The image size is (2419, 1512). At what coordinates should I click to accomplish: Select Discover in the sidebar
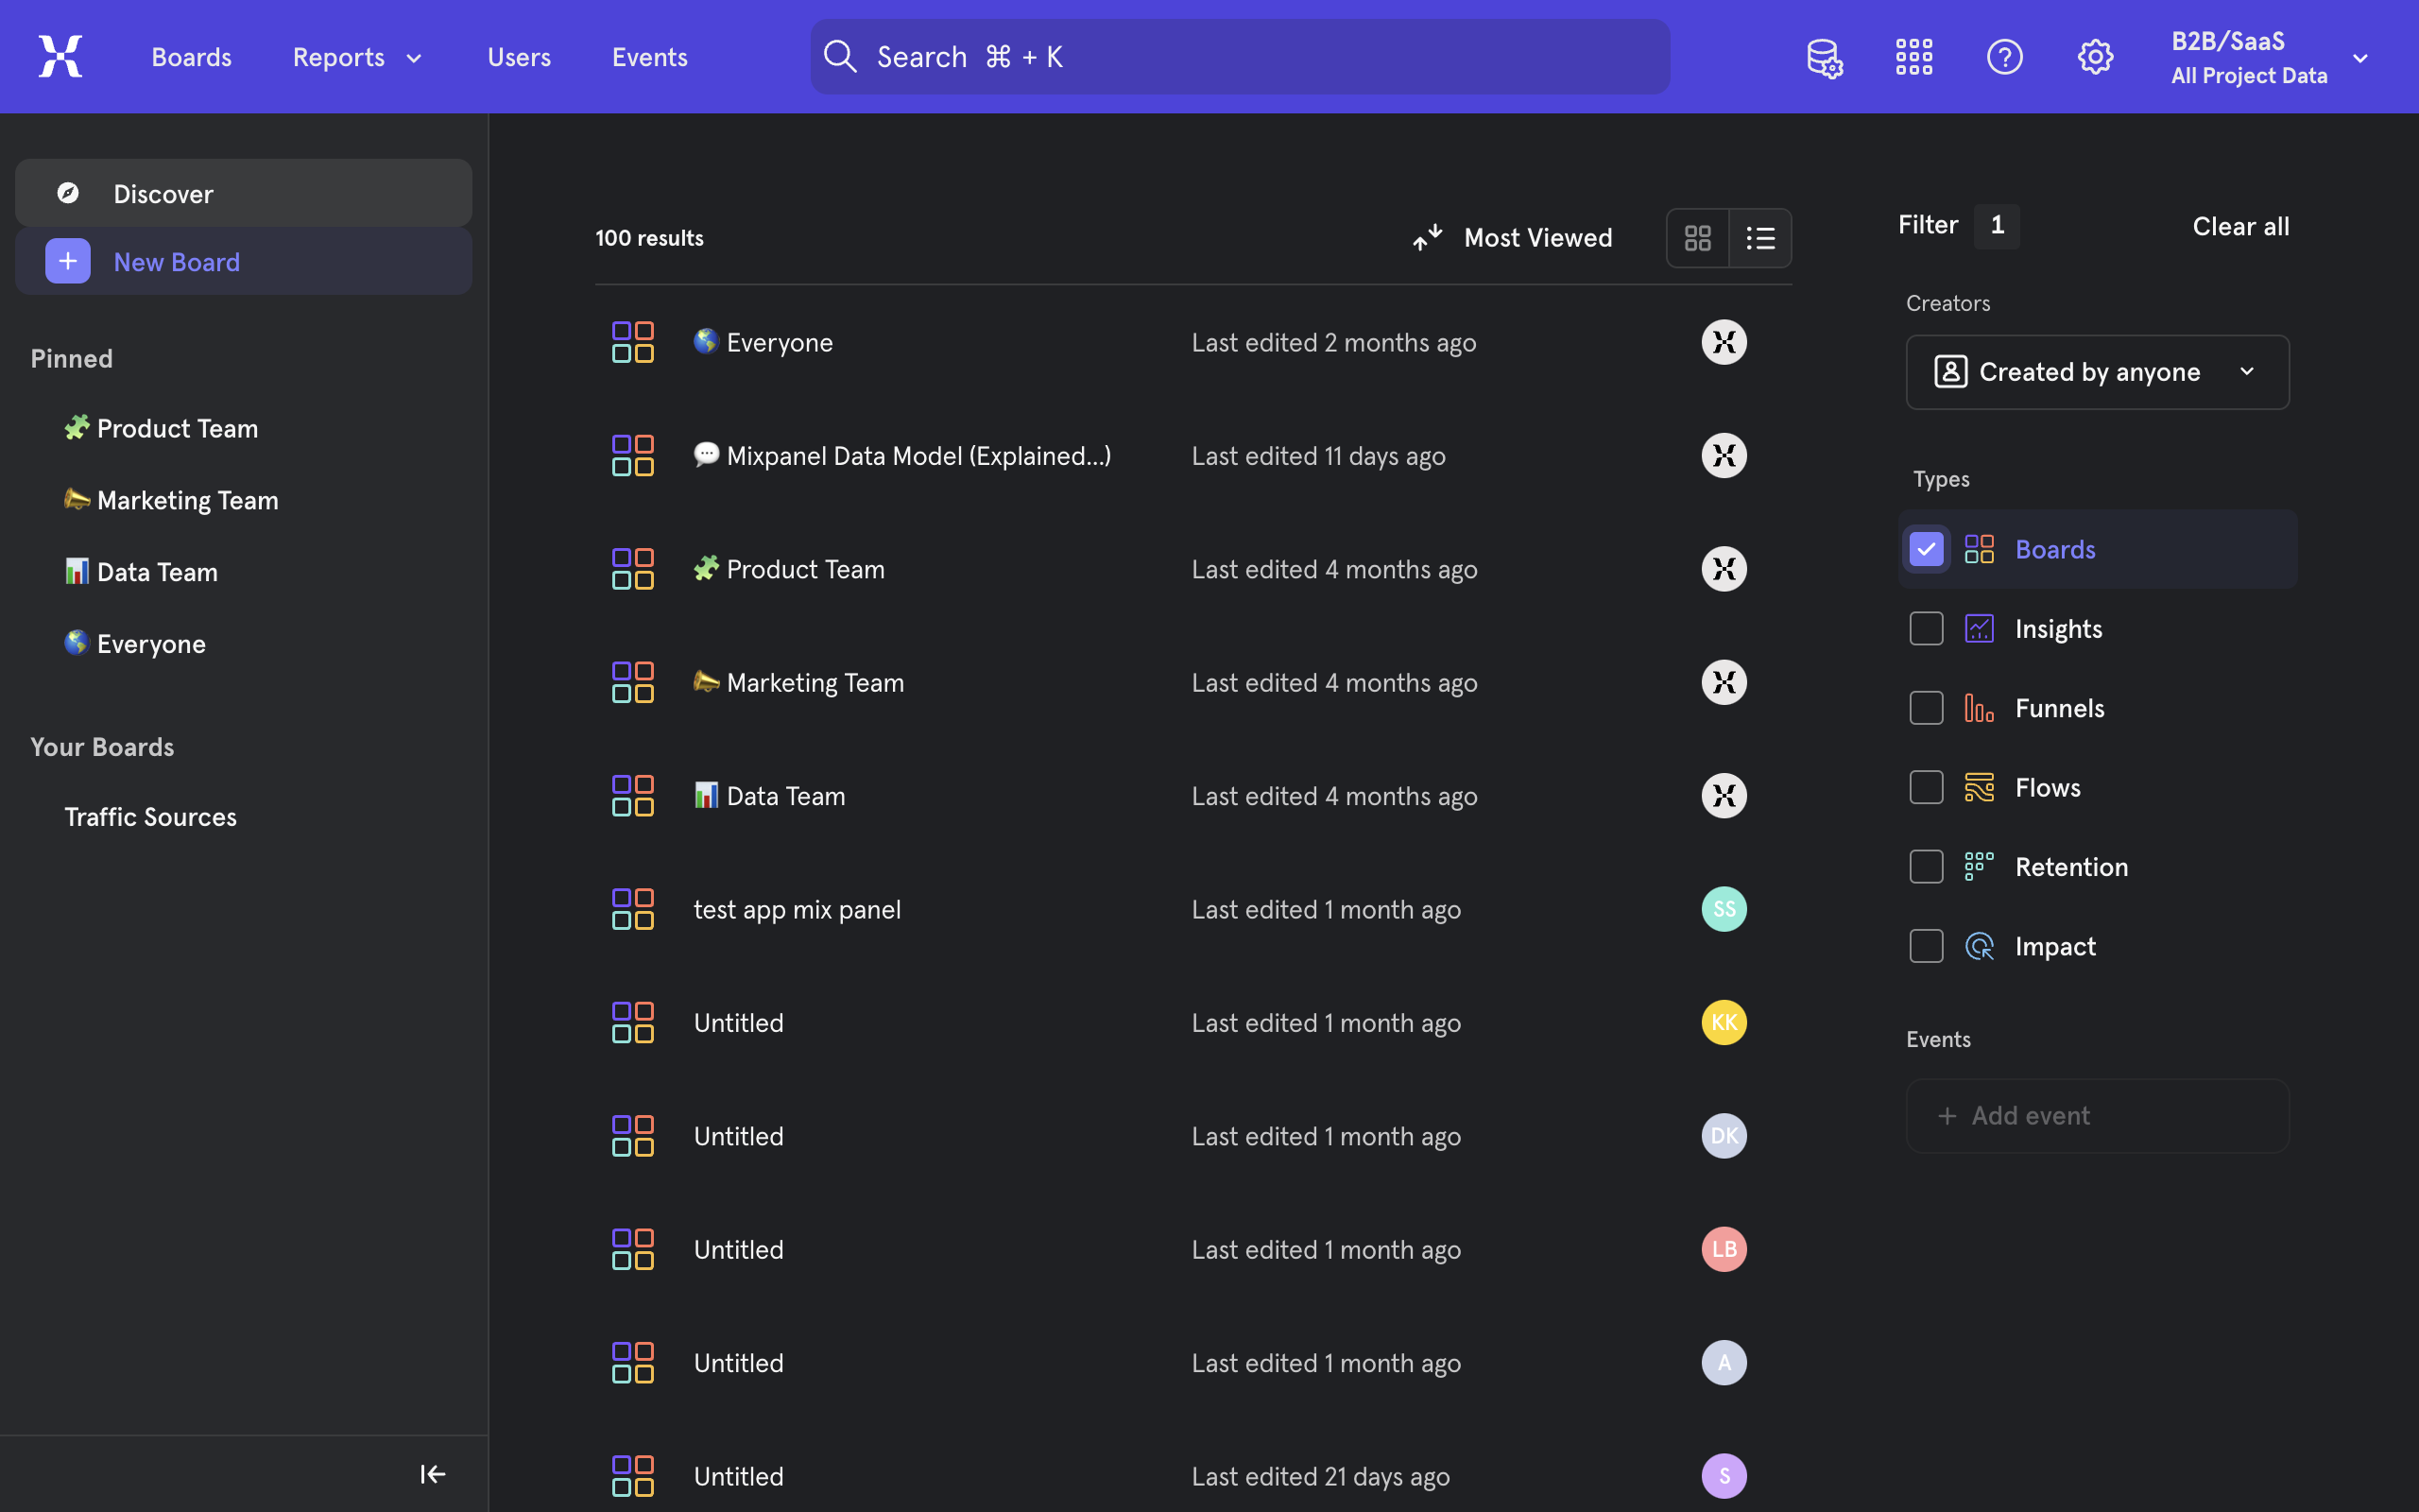tap(244, 193)
